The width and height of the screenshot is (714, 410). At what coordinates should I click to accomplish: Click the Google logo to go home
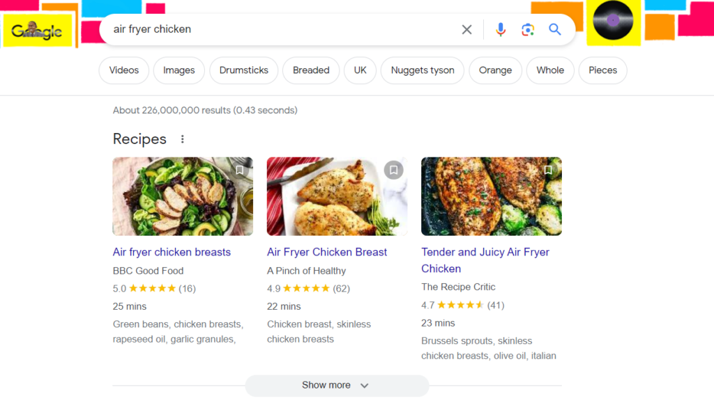38,30
